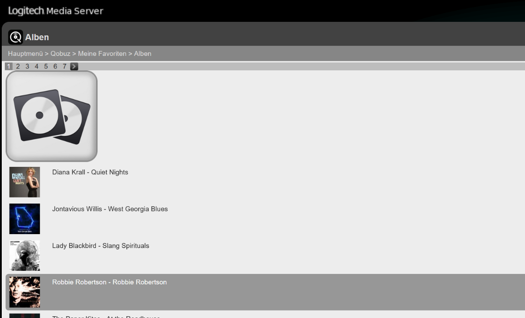This screenshot has height=318, width=525.
Task: Navigate to Hauptmenü in the breadcrumb
Action: coord(25,54)
